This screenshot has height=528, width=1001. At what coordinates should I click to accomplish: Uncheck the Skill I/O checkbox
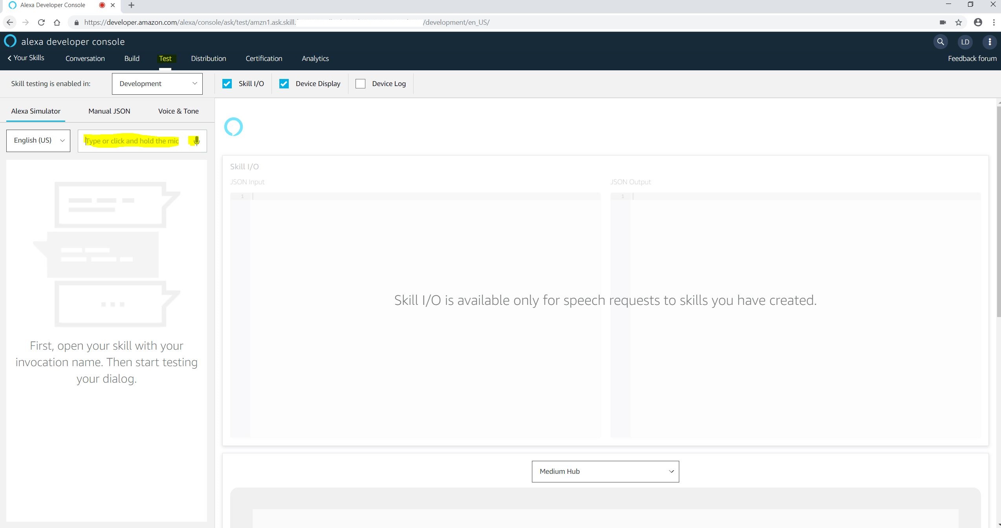(x=227, y=84)
